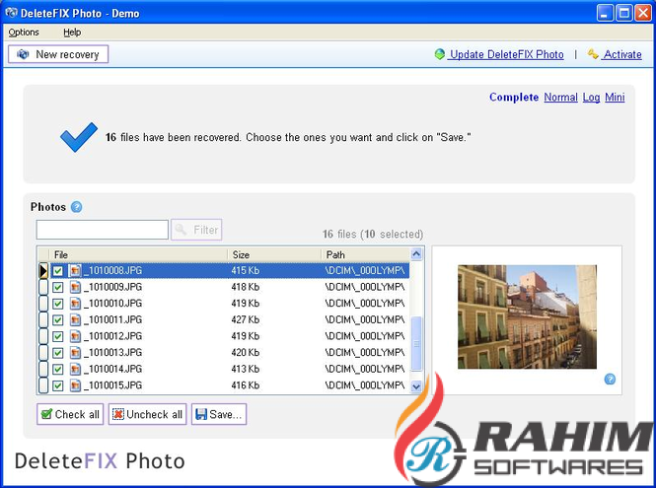Image resolution: width=656 pixels, height=488 pixels.
Task: Select the _1010012.JPG file name
Action: coord(113,336)
